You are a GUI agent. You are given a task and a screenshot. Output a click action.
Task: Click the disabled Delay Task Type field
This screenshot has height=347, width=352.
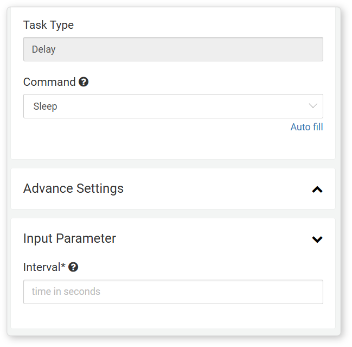(x=173, y=49)
